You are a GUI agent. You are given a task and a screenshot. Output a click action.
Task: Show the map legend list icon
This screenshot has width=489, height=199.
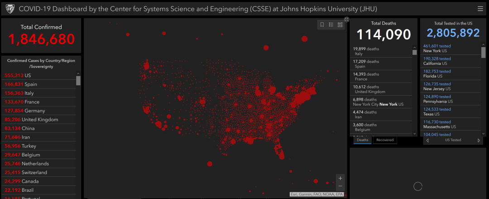(x=331, y=24)
